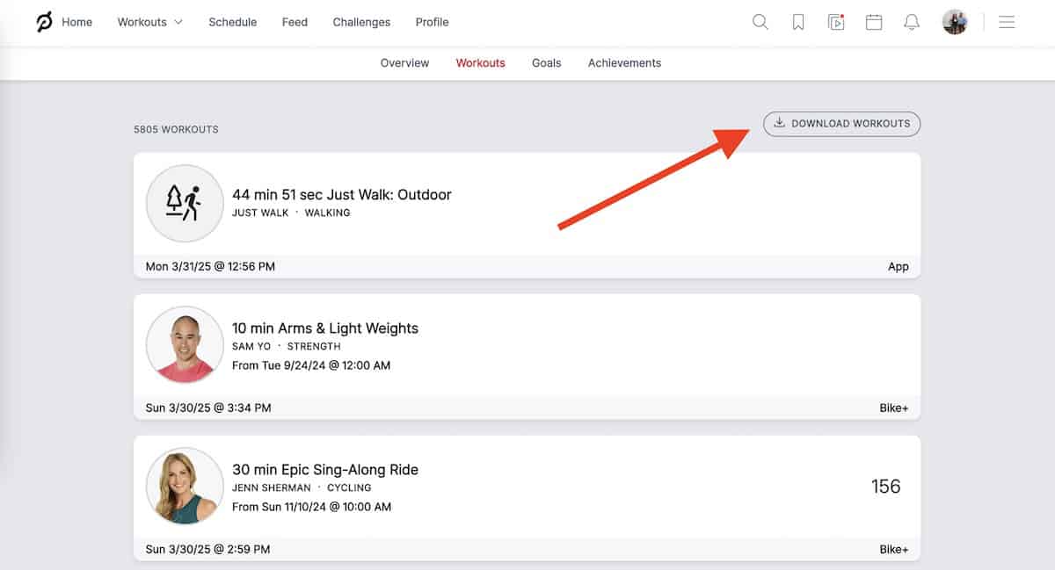Open the calendar icon in header

click(x=874, y=22)
